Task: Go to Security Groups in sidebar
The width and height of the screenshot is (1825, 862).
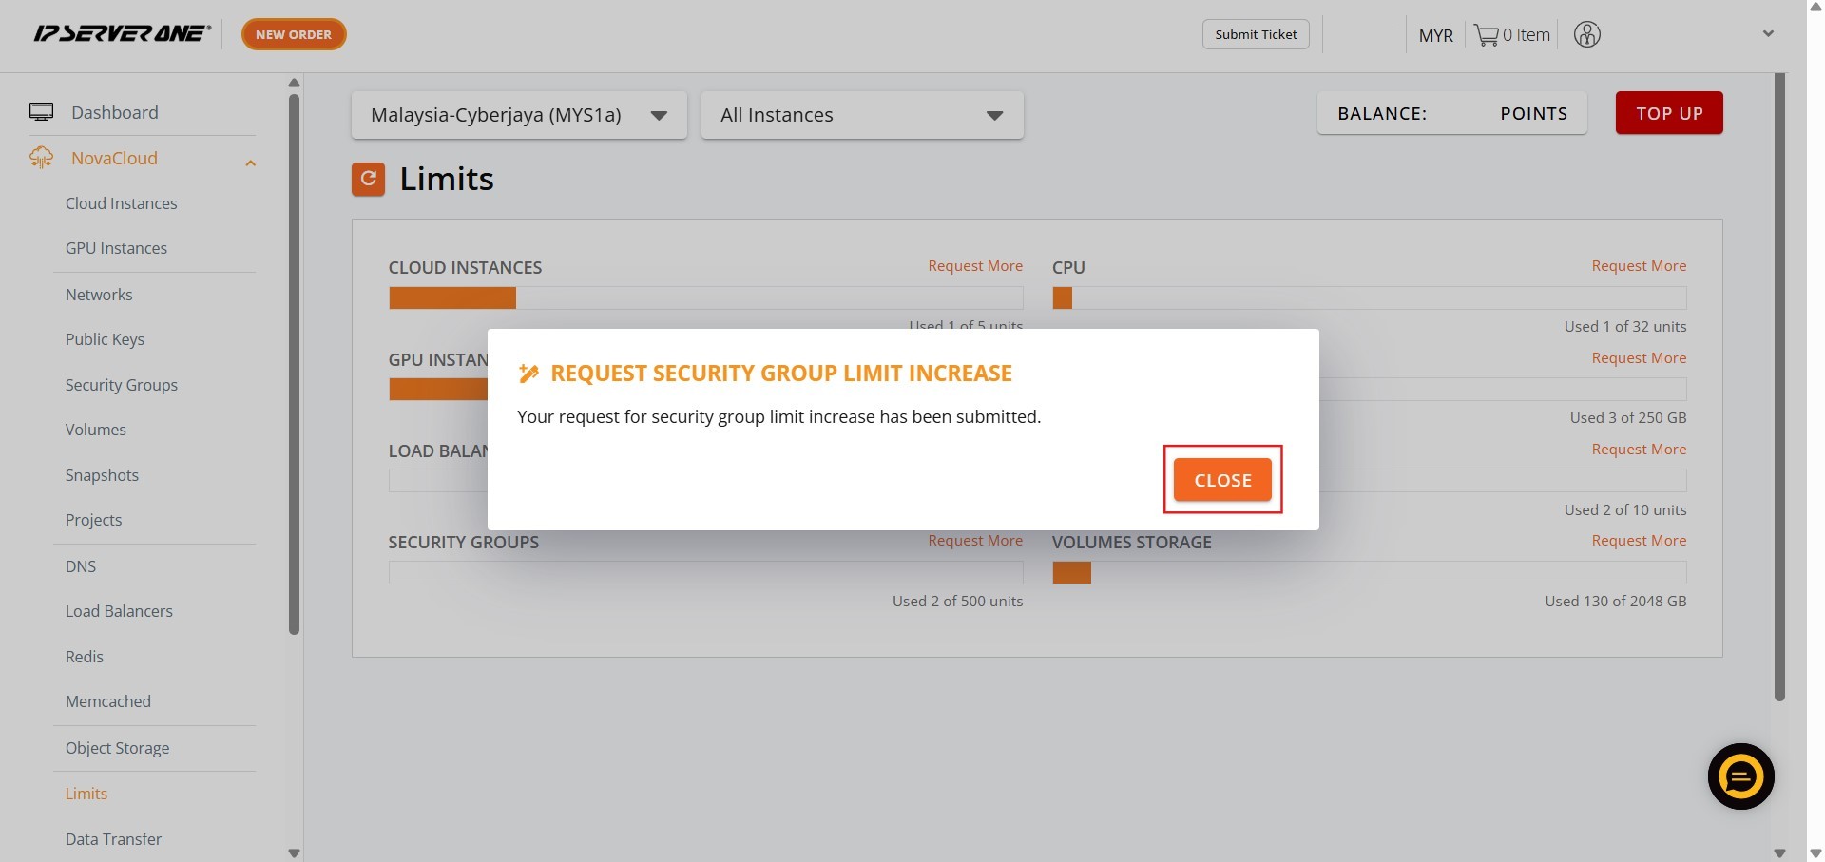Action: pyautogui.click(x=122, y=385)
